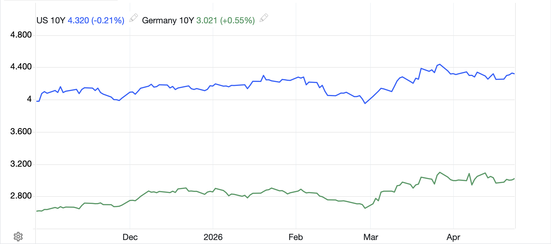
Task: Click the edit pencil beside US 10Y
Action: click(x=133, y=18)
